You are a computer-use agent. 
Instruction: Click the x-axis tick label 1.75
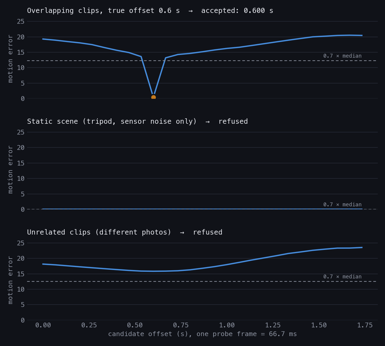(x=365, y=325)
